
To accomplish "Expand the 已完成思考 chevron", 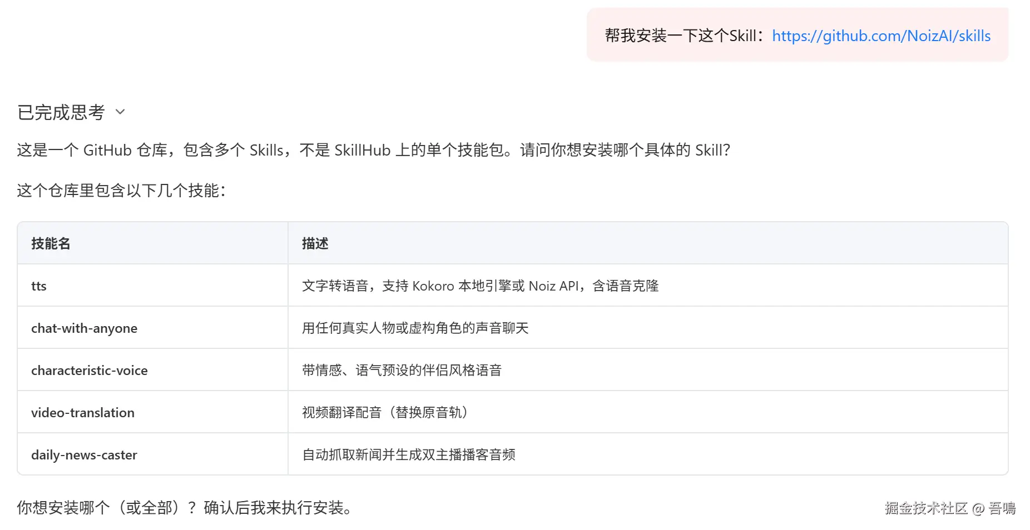I will [120, 112].
